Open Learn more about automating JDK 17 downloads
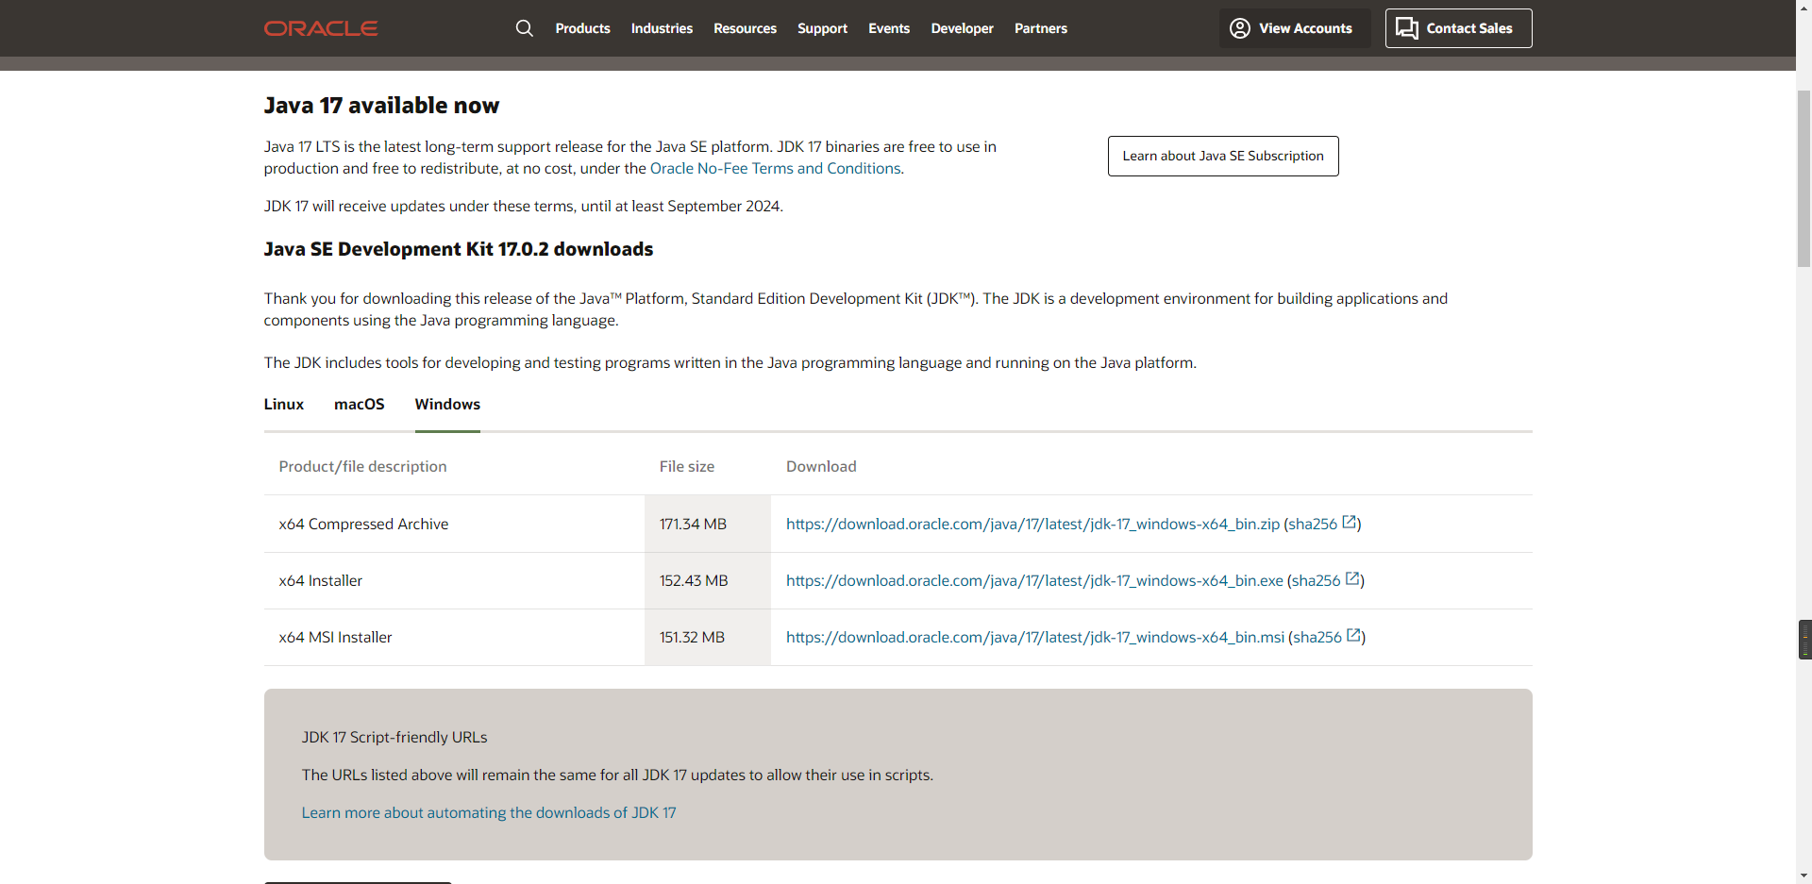Screen dimensions: 1812x884 point(489,812)
